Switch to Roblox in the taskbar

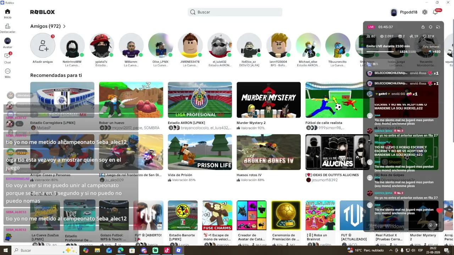[x=178, y=250]
